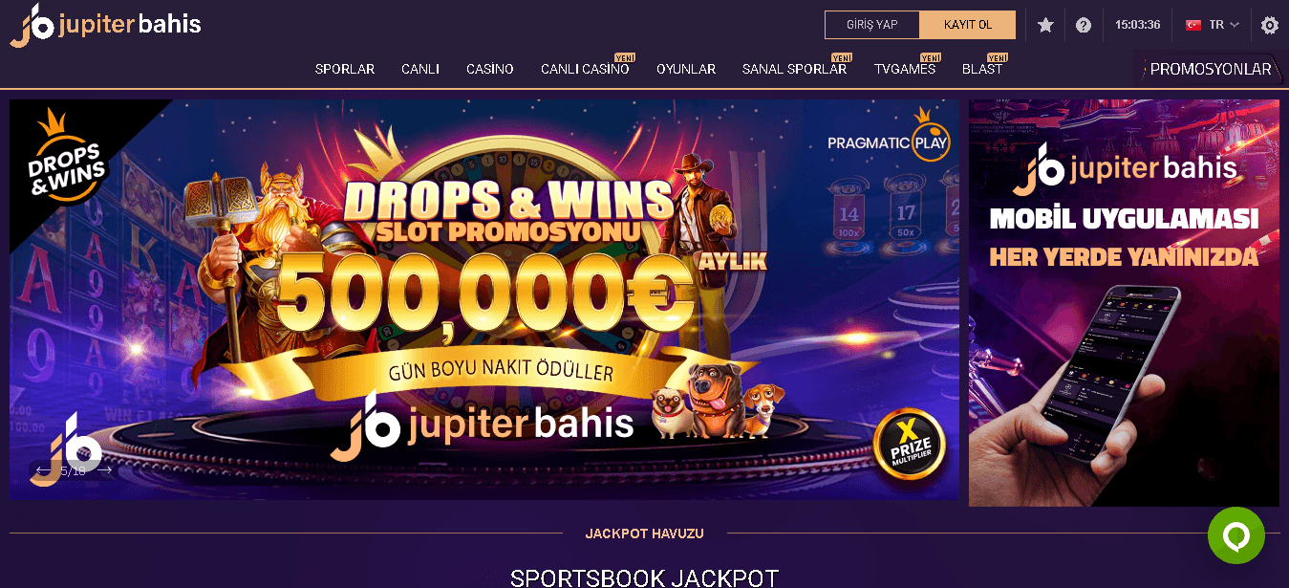Screen dimensions: 1289x588
Task: Click the mobile app promo banner
Action: coord(1124,302)
